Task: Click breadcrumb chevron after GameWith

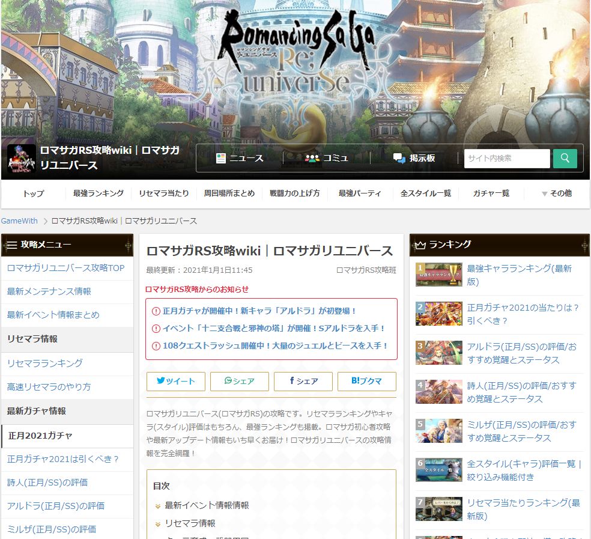Action: click(x=45, y=221)
